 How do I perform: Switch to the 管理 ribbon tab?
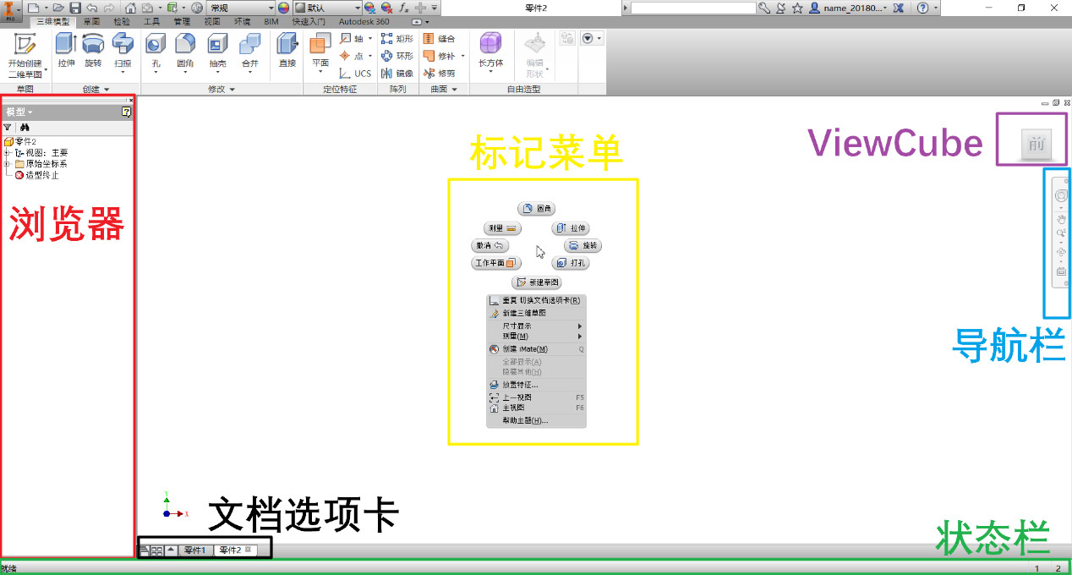(182, 21)
